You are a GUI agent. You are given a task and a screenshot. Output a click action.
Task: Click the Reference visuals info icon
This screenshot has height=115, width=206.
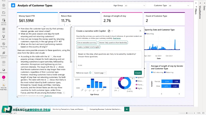pos(90,73)
